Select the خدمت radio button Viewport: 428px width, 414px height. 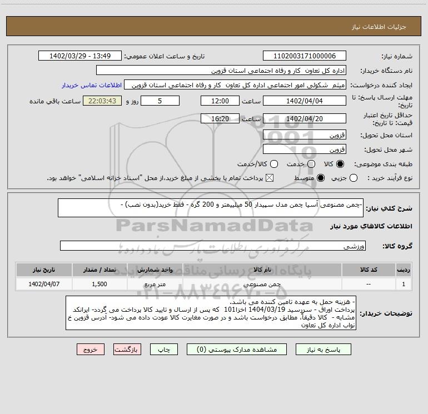[311, 164]
